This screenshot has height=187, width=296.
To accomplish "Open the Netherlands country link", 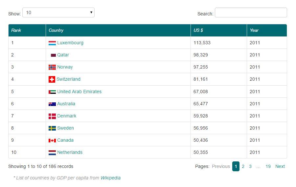I will point(70,152).
